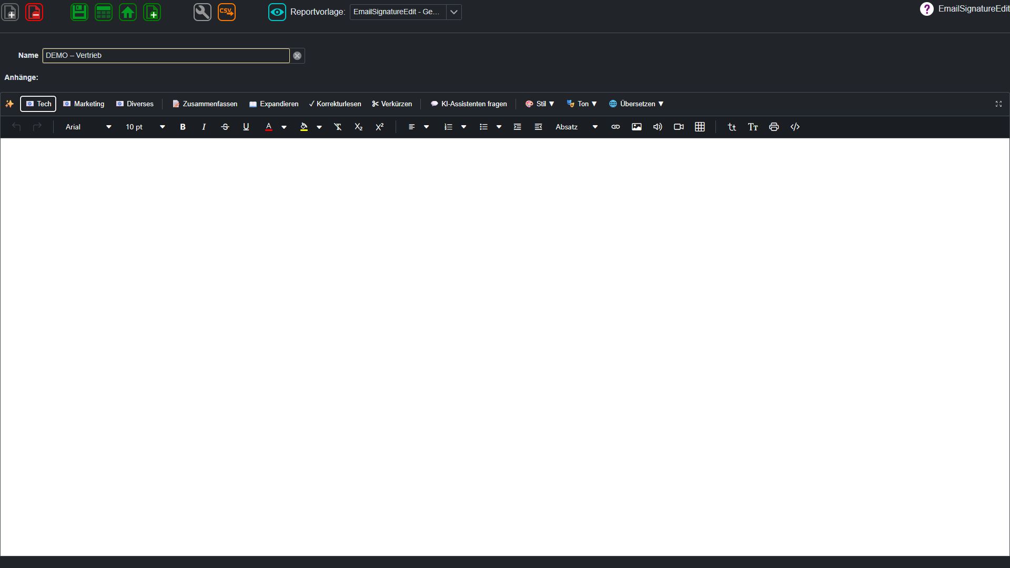This screenshot has height=568, width=1010.
Task: Open the Arial font family dropdown
Action: (88, 127)
